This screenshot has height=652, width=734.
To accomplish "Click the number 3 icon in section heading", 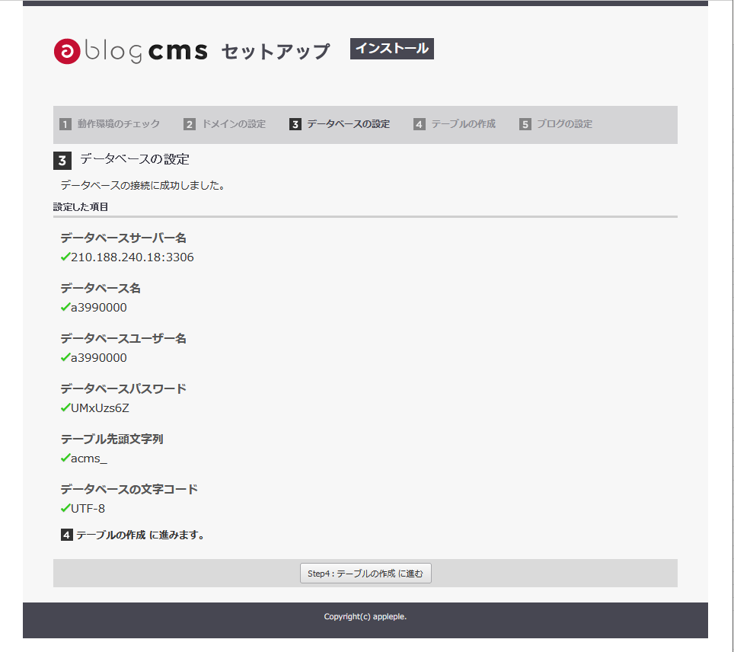I will (62, 161).
